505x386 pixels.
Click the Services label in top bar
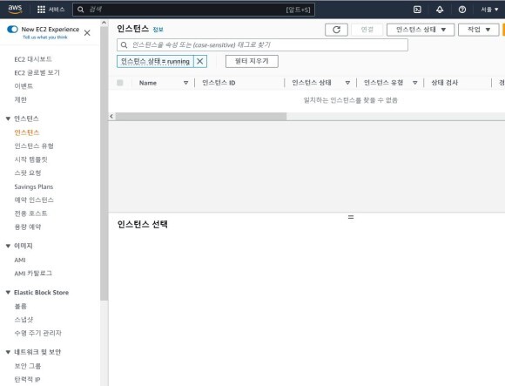pyautogui.click(x=57, y=10)
